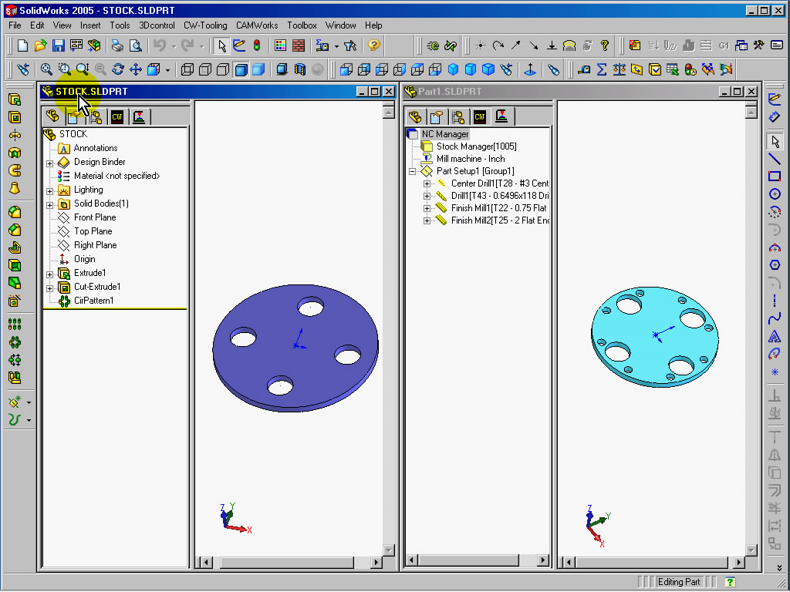Save the part with the floppy disk icon
This screenshot has width=790, height=592.
pyautogui.click(x=59, y=45)
